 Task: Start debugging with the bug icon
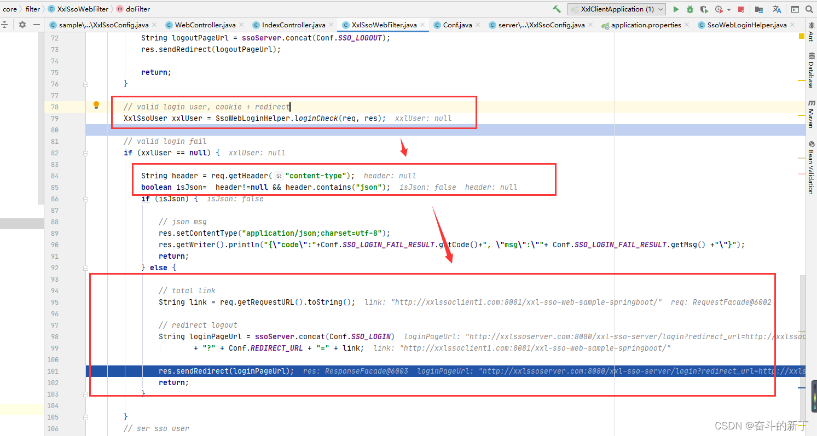point(690,9)
